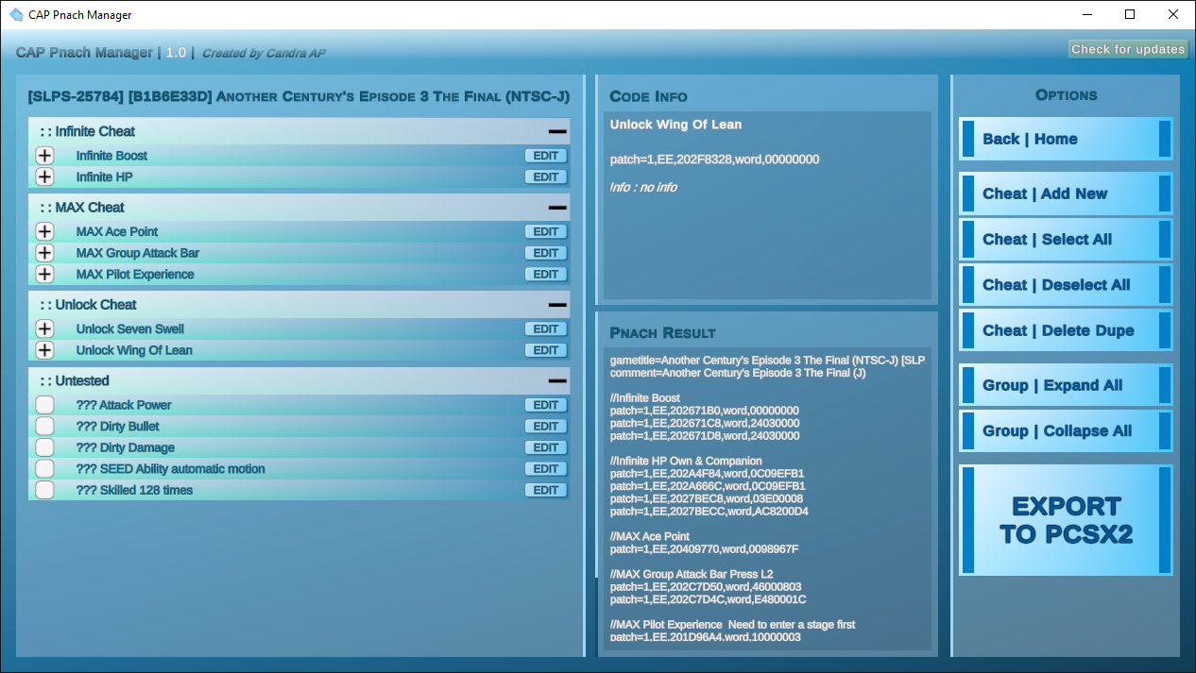This screenshot has height=673, width=1196.
Task: Edit the ??? Attack Power cheat
Action: 546,405
